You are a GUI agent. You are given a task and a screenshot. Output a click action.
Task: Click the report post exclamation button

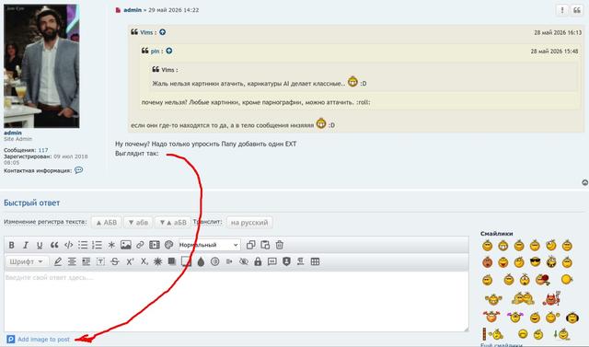[x=562, y=10]
